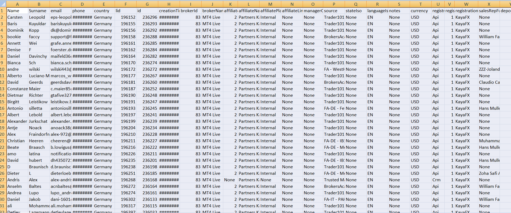Select the lid cell "196190"
511x213 pixels.
[x=126, y=95]
